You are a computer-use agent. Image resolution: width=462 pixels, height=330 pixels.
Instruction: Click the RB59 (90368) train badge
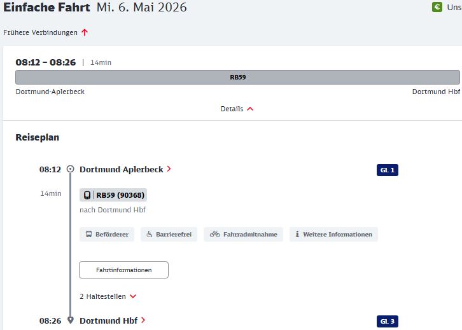pyautogui.click(x=113, y=195)
